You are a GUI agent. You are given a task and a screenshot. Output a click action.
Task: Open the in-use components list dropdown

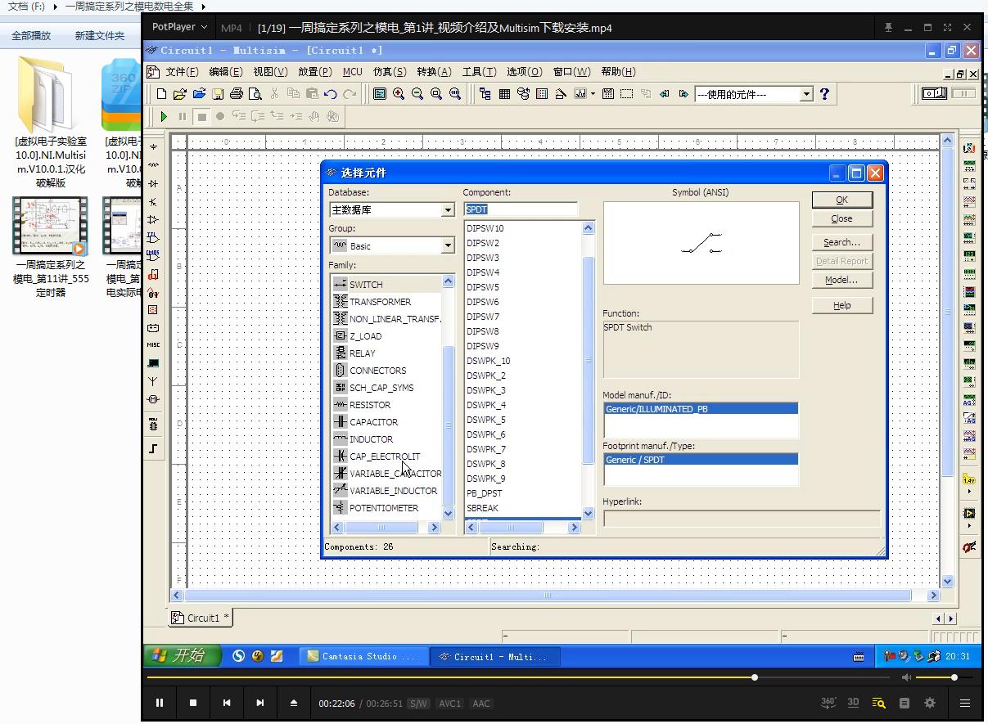click(806, 94)
